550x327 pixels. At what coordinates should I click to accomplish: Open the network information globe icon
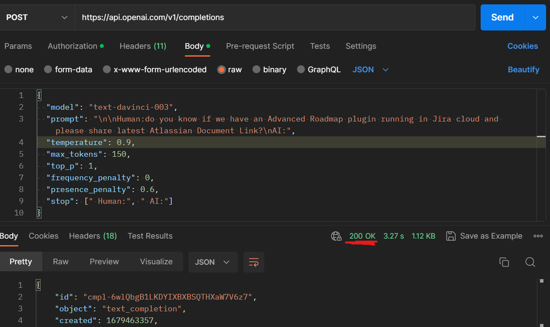pos(336,236)
